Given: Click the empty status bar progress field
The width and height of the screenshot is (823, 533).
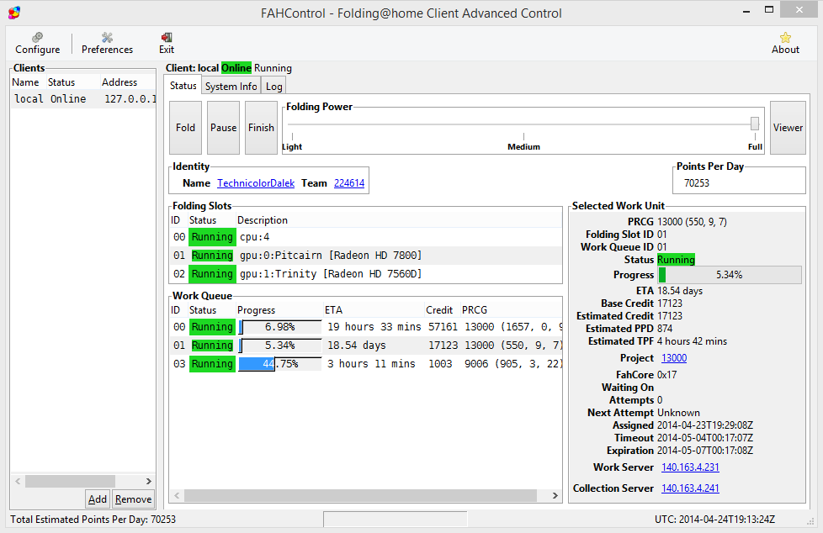Looking at the screenshot, I should (396, 520).
